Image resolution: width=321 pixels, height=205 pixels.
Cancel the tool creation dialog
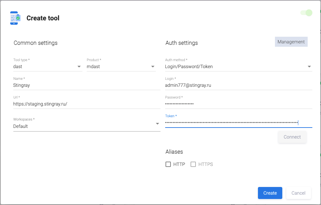coord(298,193)
